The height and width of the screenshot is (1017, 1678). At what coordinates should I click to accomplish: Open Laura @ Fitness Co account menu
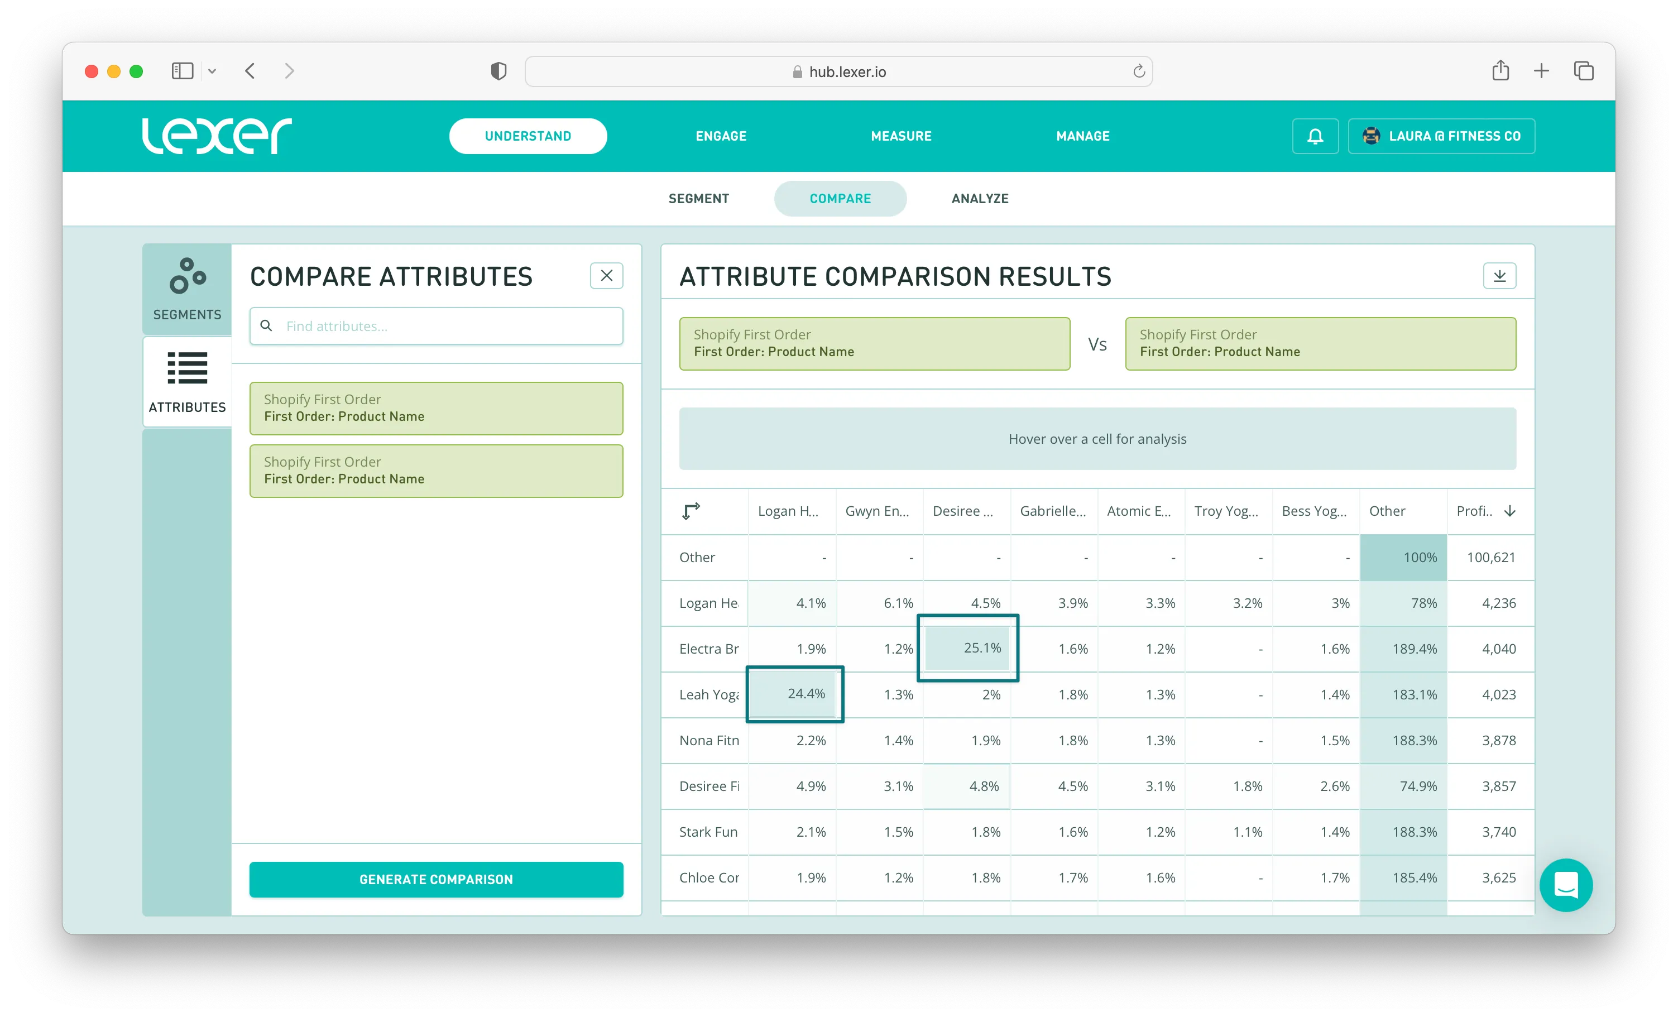(x=1441, y=136)
